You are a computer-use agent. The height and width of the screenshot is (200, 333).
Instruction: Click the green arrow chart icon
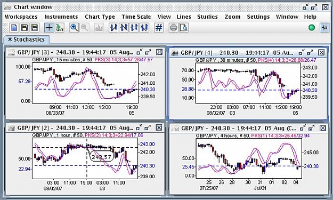60,28
